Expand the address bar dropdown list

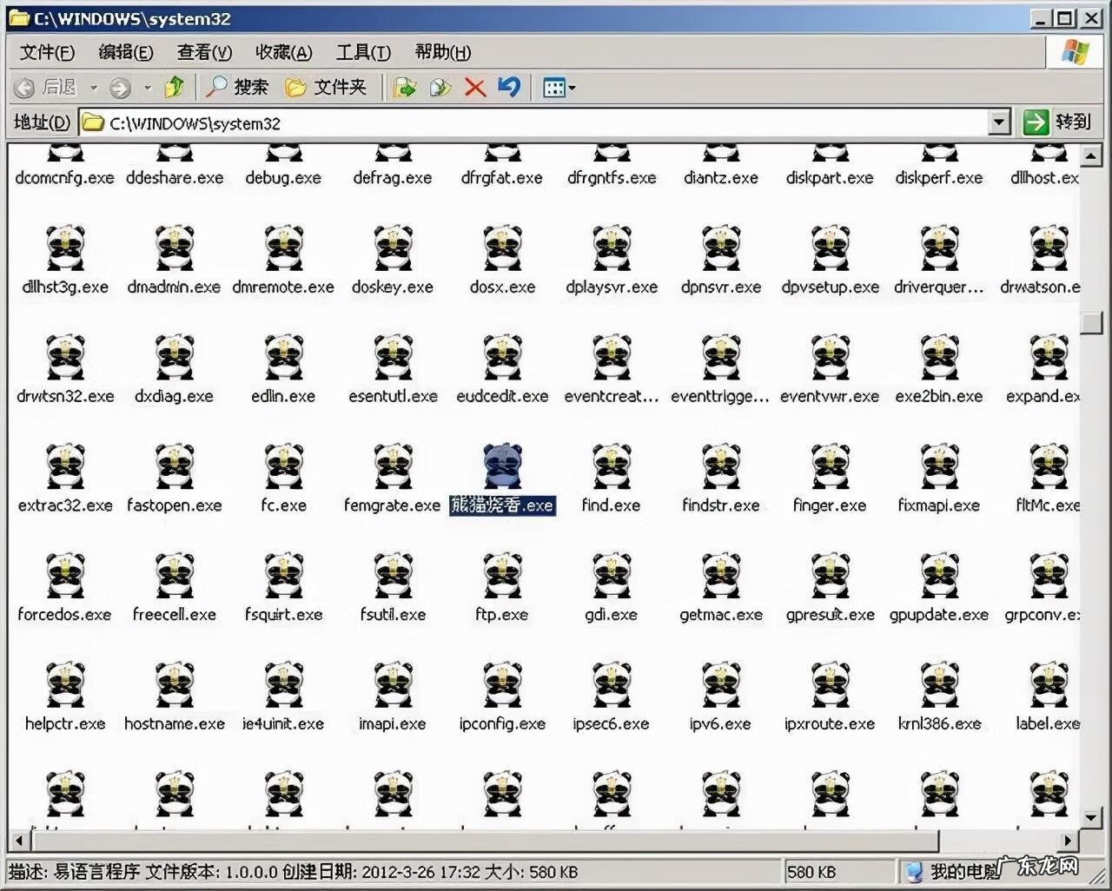point(1000,122)
